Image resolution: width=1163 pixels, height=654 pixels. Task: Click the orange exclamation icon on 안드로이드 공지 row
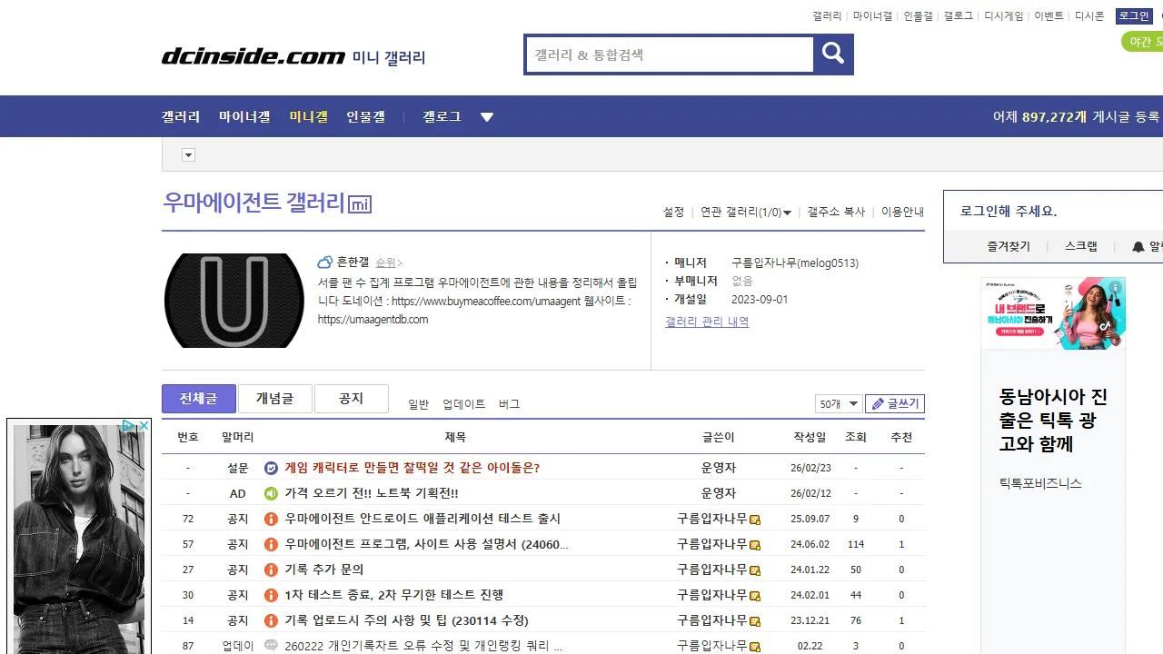point(271,519)
